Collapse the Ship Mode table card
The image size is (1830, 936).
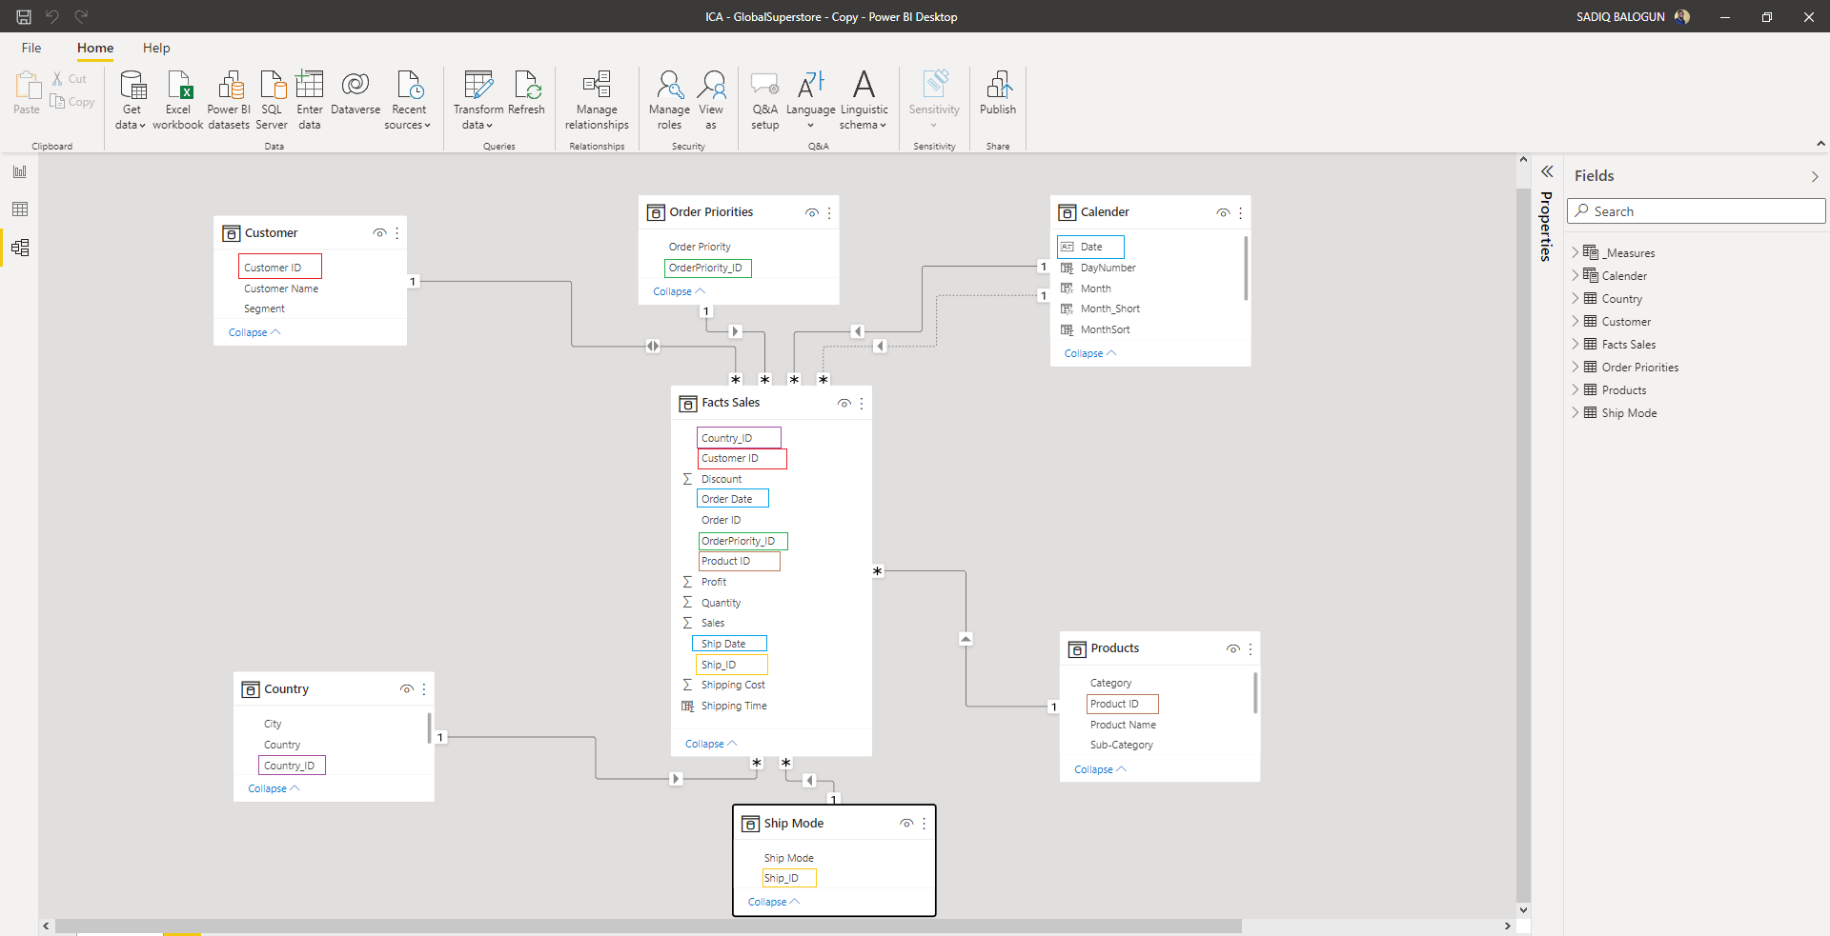[x=774, y=902]
